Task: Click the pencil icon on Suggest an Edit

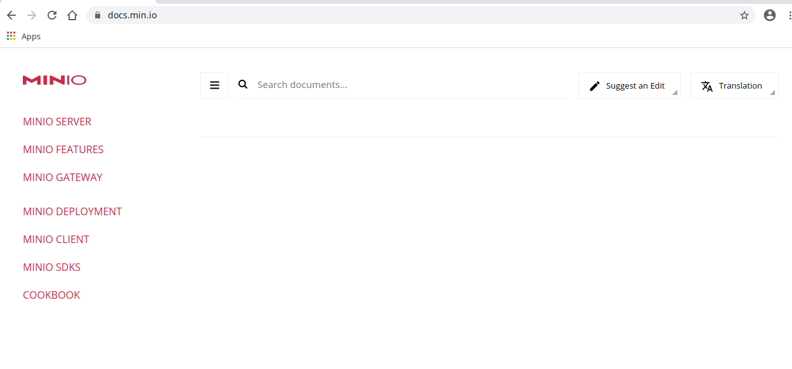Action: tap(595, 85)
